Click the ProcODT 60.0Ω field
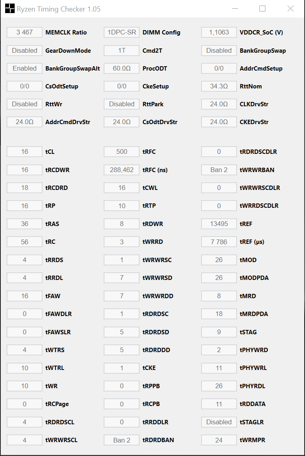Screen dimensions: 305x456 (x=122, y=68)
